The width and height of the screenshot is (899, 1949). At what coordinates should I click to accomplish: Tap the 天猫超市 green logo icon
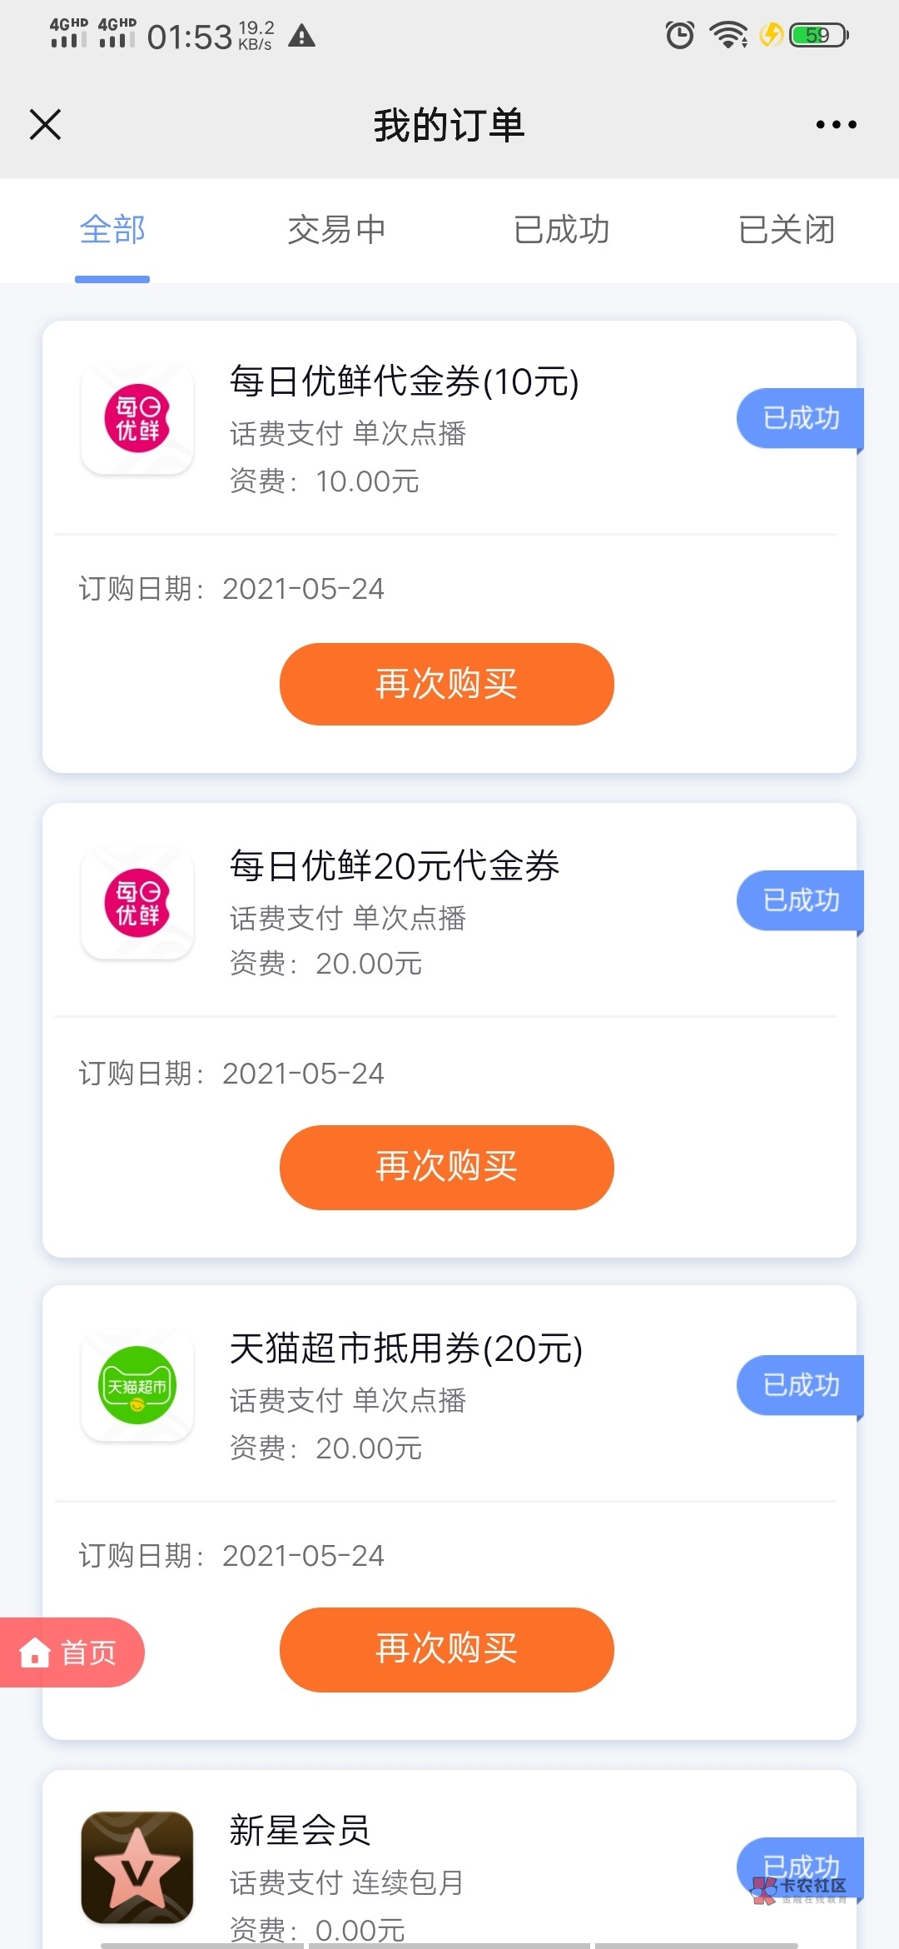click(x=137, y=1386)
